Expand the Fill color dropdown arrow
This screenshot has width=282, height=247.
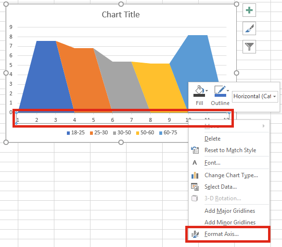coord(206,91)
